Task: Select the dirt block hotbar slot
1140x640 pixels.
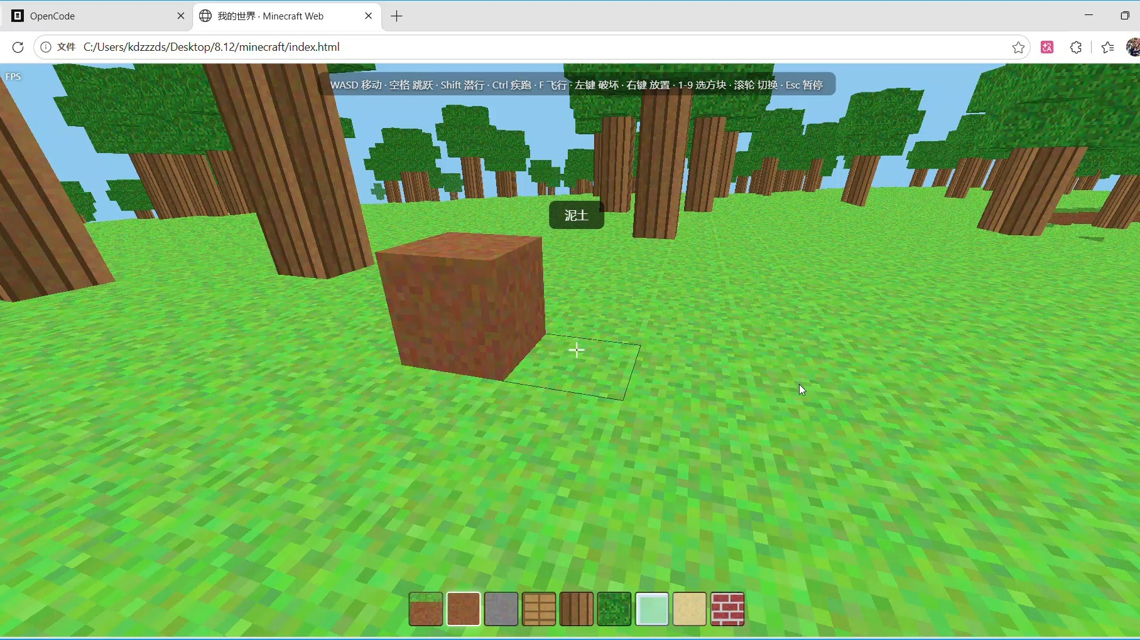Action: [464, 609]
